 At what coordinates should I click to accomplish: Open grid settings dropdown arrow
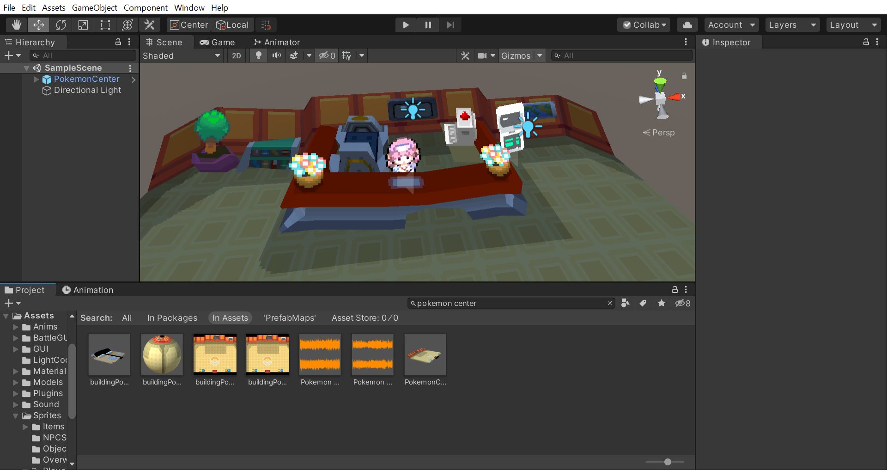[362, 56]
